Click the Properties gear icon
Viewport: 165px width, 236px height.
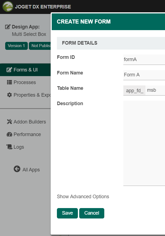pos(10,95)
